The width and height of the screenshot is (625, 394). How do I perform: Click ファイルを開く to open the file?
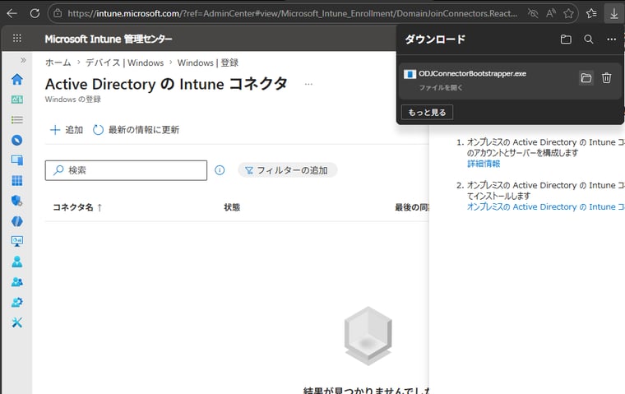441,87
